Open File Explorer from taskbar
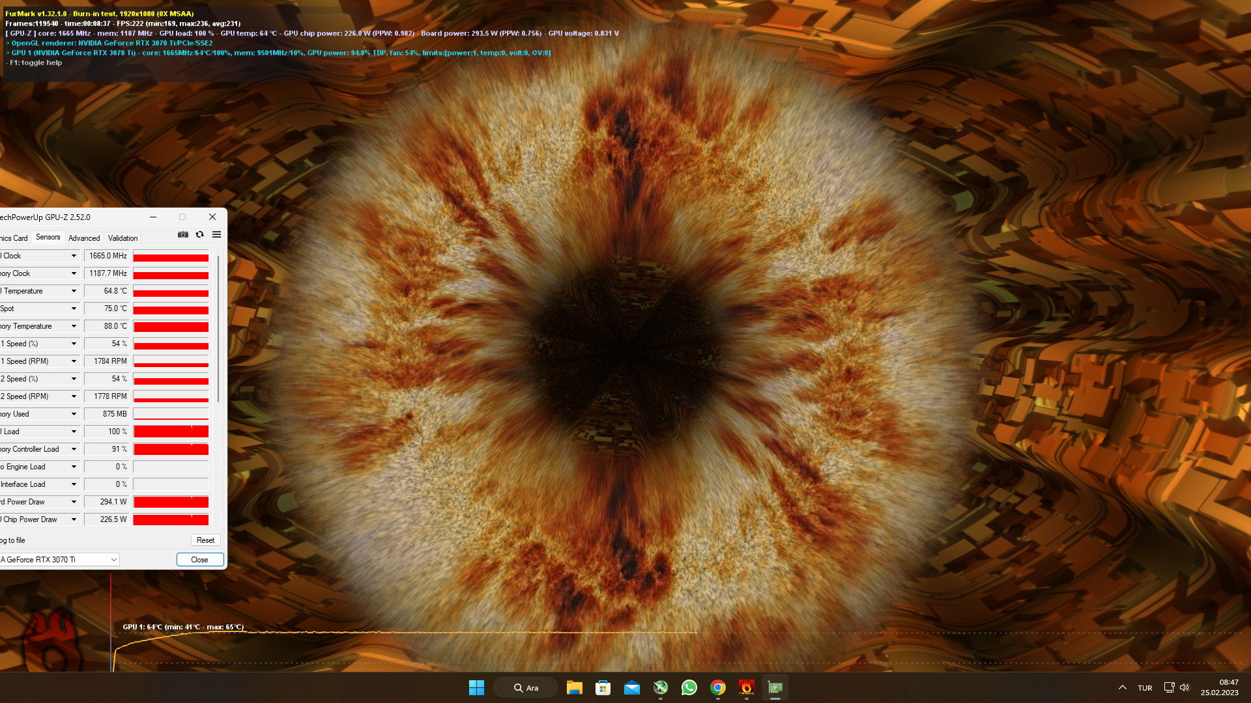1251x703 pixels. pyautogui.click(x=574, y=687)
